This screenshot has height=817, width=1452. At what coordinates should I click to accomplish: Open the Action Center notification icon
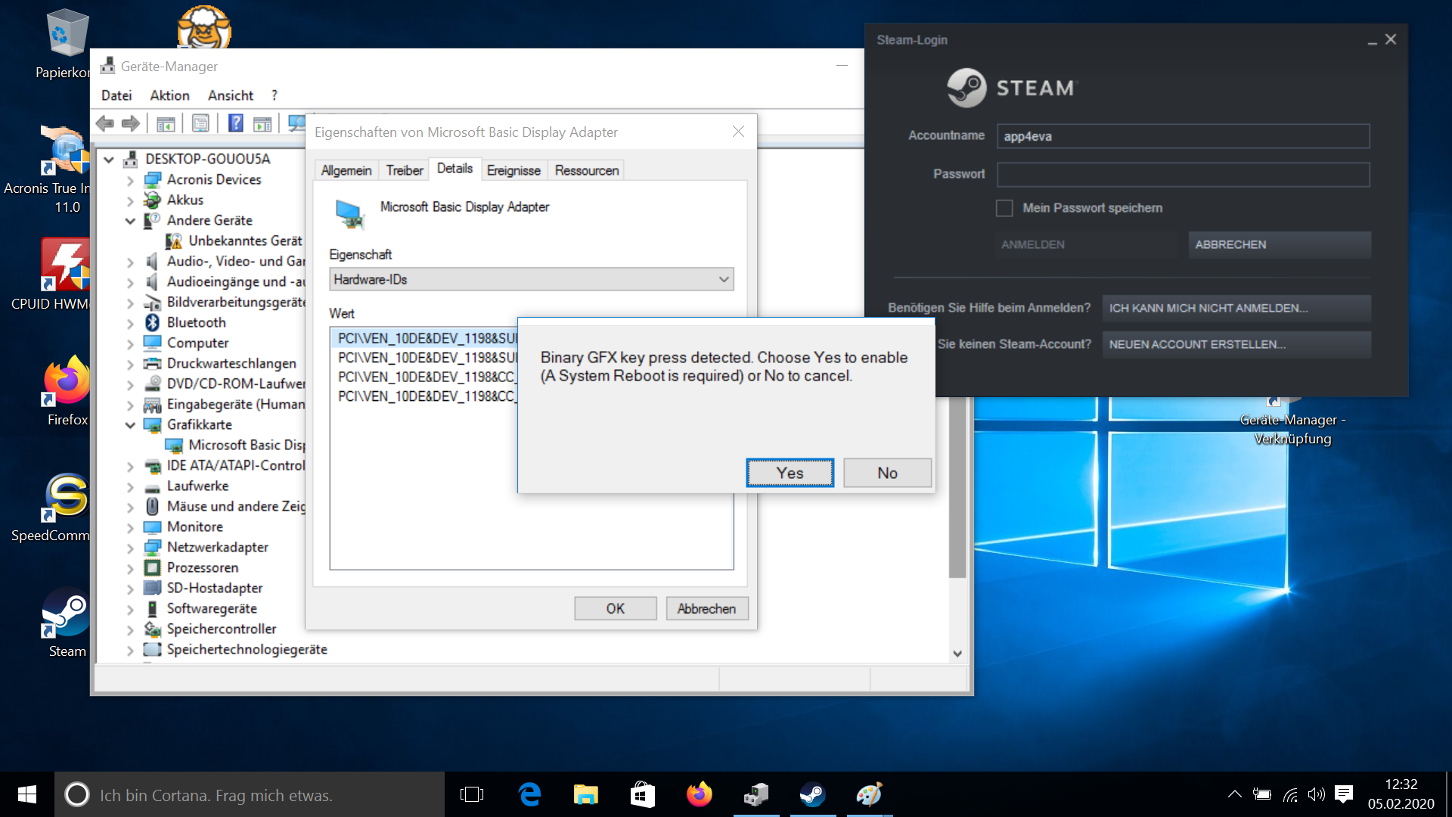[x=1344, y=794]
